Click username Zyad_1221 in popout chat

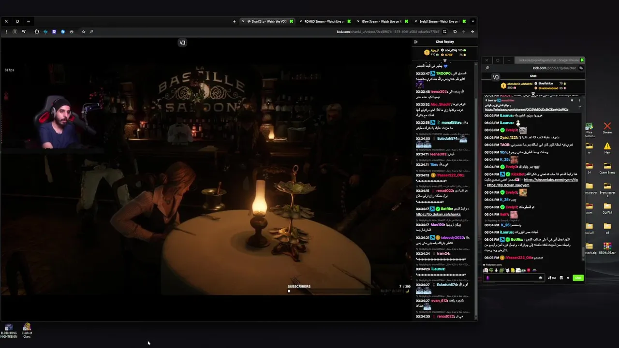click(510, 138)
